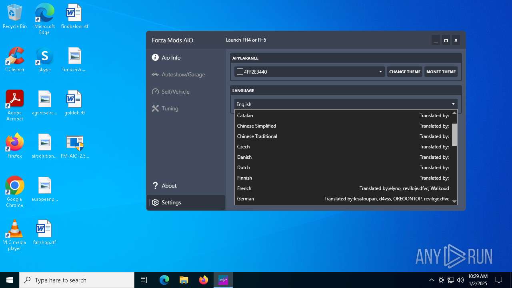Click the language list scroll-up arrow
This screenshot has width=512, height=288.
click(x=454, y=113)
